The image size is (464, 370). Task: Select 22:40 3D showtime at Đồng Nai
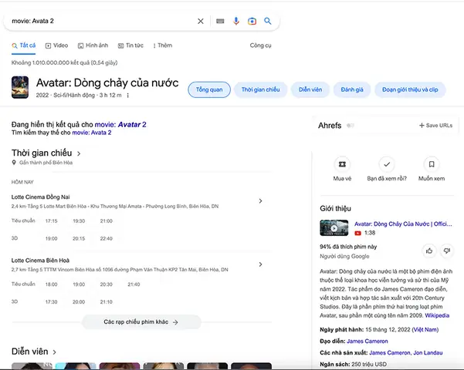click(x=107, y=238)
